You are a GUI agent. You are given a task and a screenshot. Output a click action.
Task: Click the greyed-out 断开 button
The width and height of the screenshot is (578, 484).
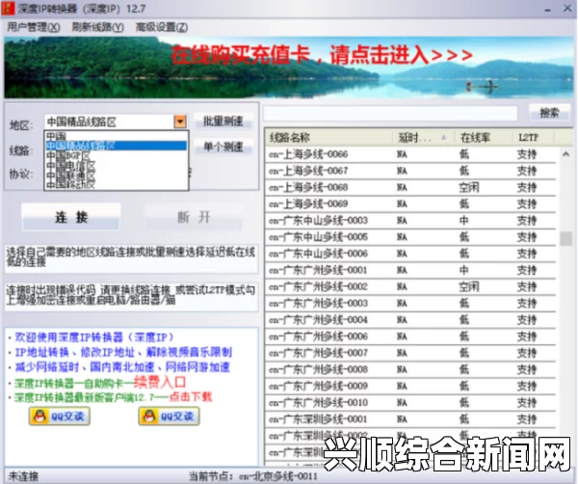(x=194, y=217)
